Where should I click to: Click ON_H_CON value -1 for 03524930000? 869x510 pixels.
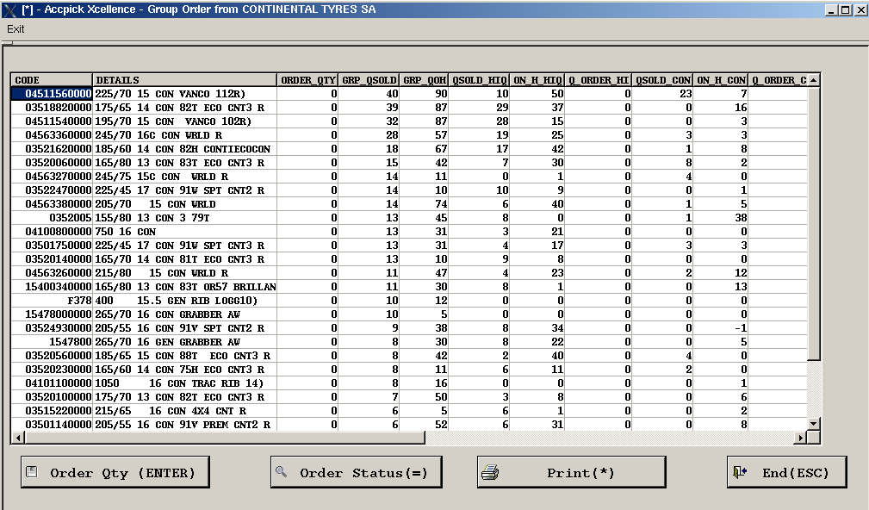click(721, 328)
